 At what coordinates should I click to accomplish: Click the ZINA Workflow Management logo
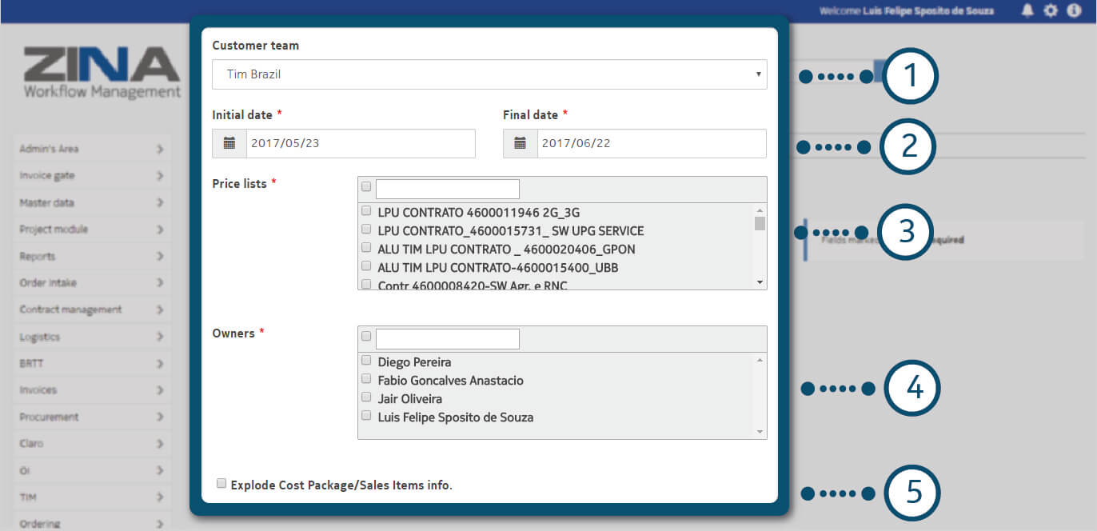[102, 73]
